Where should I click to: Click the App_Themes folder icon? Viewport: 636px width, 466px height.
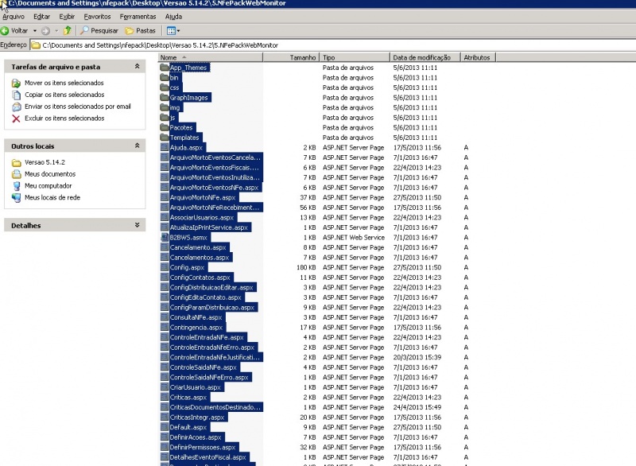point(165,68)
